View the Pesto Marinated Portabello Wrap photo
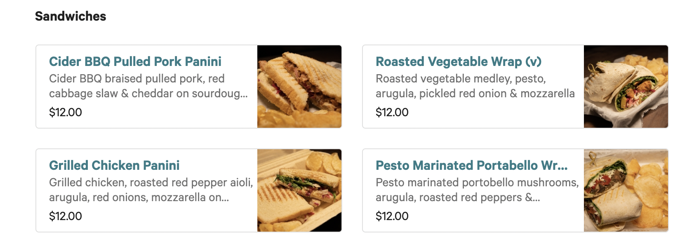This screenshot has height=244, width=687. pos(626,190)
